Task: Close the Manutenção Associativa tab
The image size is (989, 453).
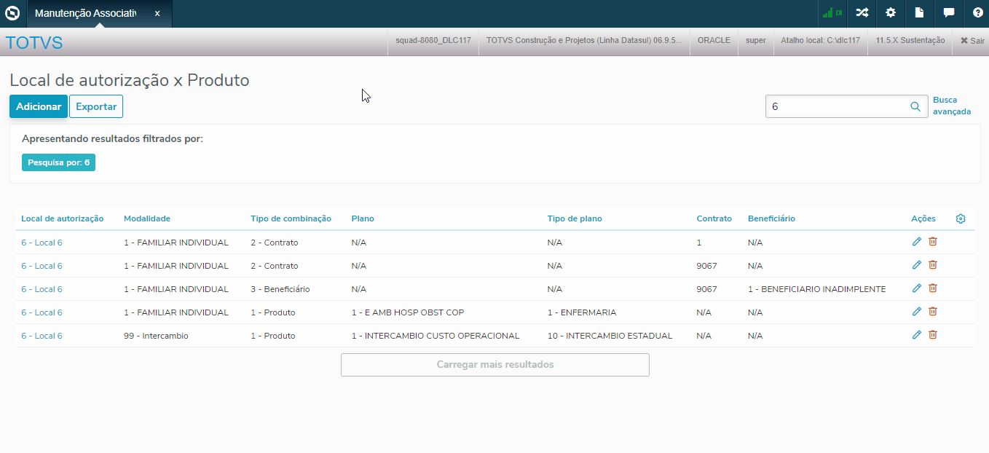Action: point(157,13)
